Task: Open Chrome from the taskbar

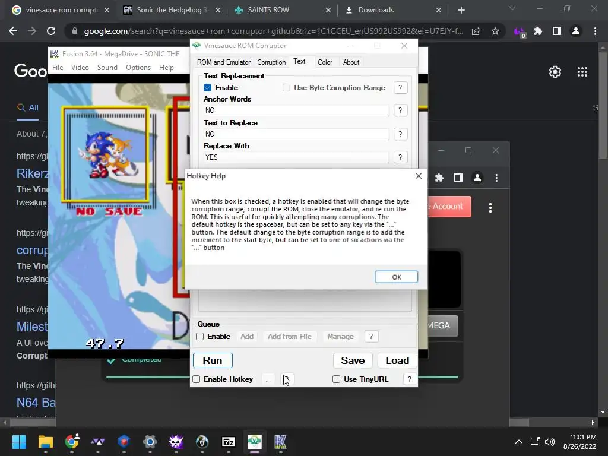Action: 72,442
